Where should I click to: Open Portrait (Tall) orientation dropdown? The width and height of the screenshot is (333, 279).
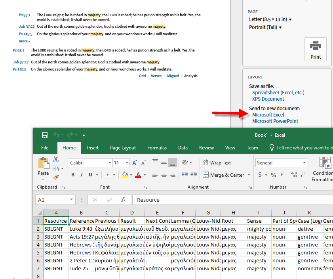coord(265,27)
